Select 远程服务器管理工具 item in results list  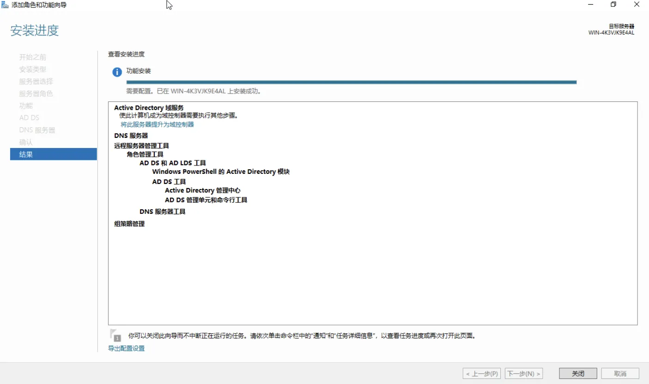[141, 146]
